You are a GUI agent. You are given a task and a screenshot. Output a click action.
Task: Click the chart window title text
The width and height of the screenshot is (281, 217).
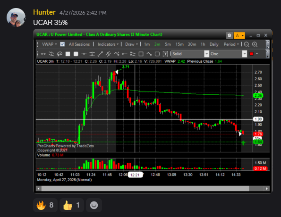coord(99,34)
